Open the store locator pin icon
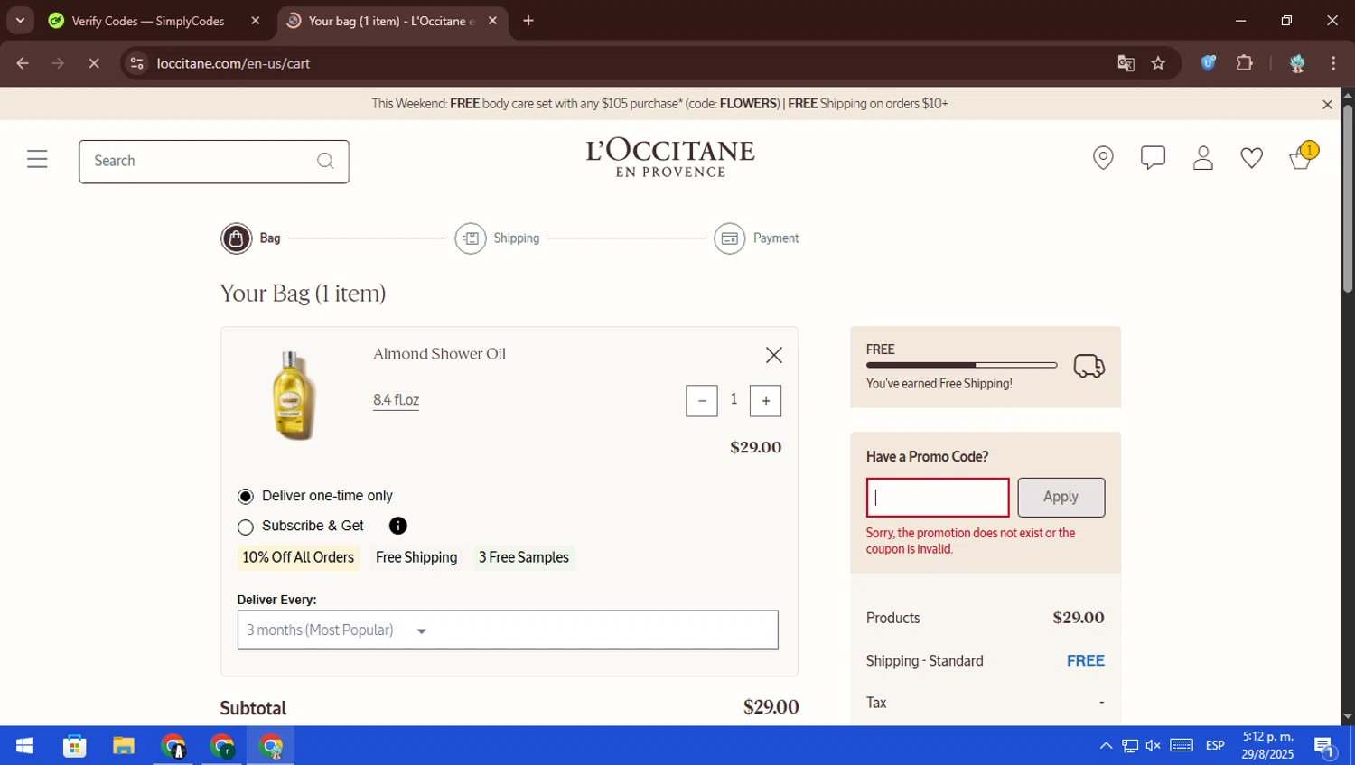This screenshot has width=1355, height=765. pyautogui.click(x=1103, y=158)
